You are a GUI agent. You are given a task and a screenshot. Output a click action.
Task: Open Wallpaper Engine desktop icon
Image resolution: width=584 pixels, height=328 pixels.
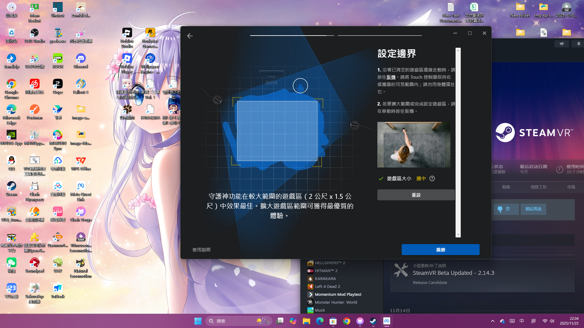(x=150, y=63)
